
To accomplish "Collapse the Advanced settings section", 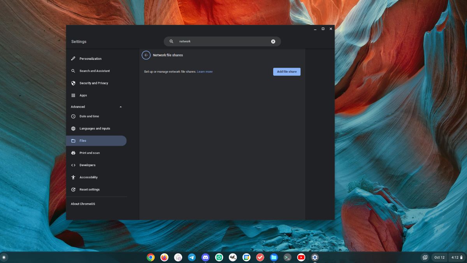I will [121, 106].
